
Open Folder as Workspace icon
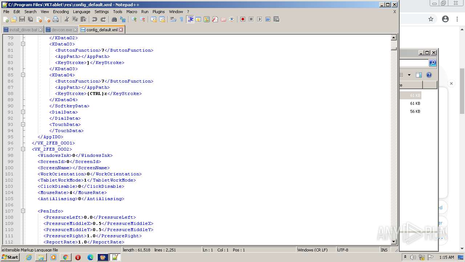pos(223,19)
